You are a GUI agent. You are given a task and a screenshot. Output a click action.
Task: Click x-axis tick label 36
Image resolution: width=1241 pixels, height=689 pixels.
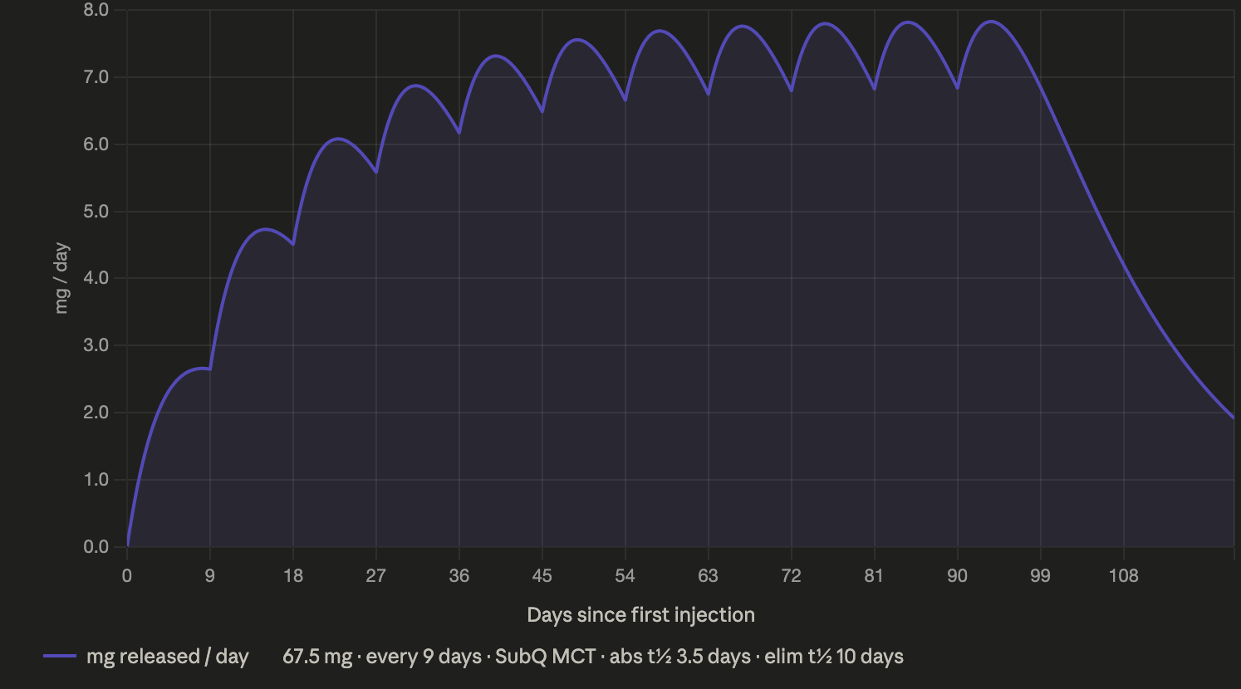[459, 575]
